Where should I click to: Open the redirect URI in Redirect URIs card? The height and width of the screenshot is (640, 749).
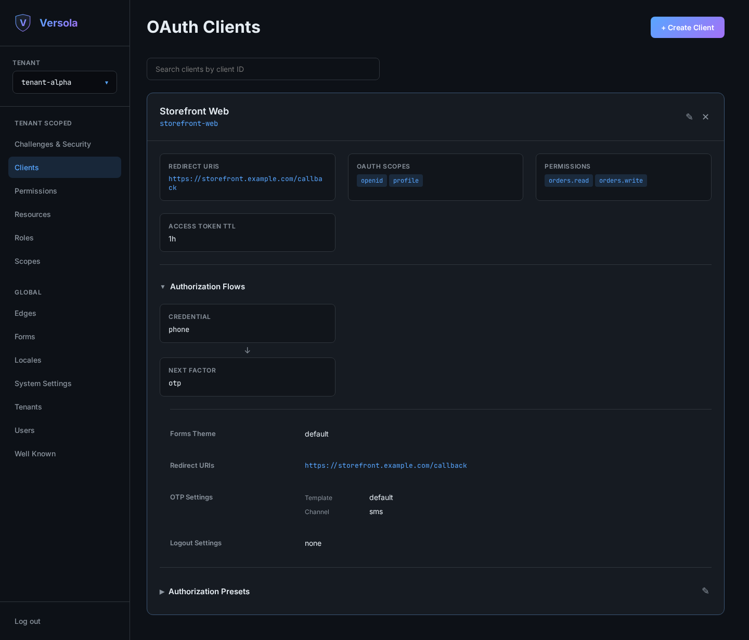[246, 183]
